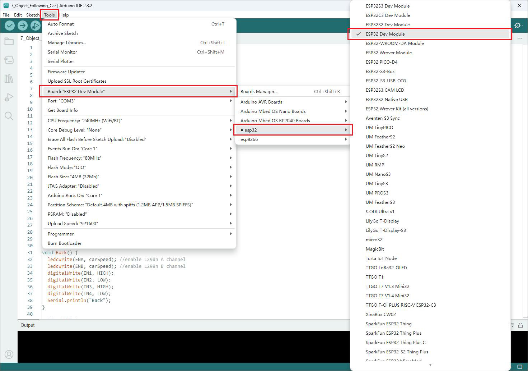
Task: Expand the Flash Size submenu
Action: 139,177
